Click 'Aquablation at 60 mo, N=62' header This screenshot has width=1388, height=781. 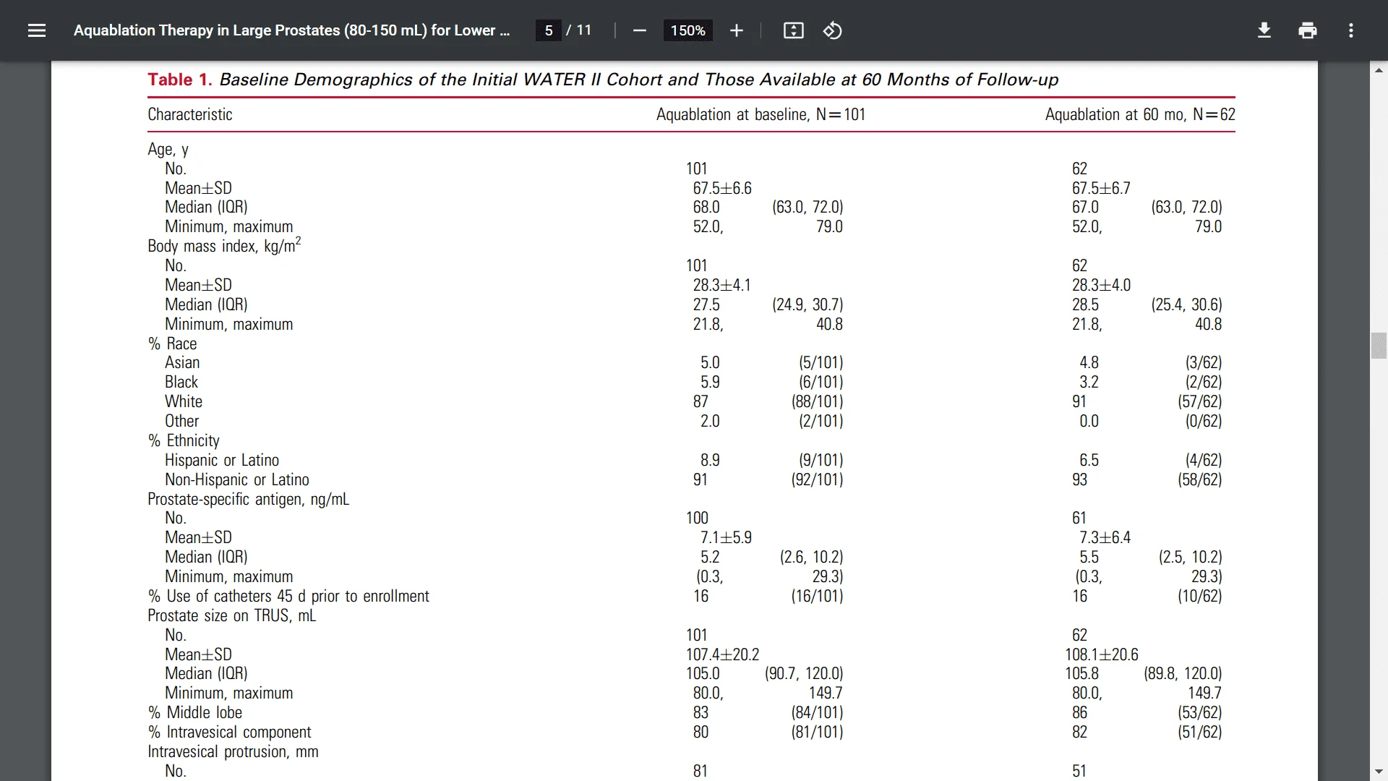pyautogui.click(x=1140, y=114)
